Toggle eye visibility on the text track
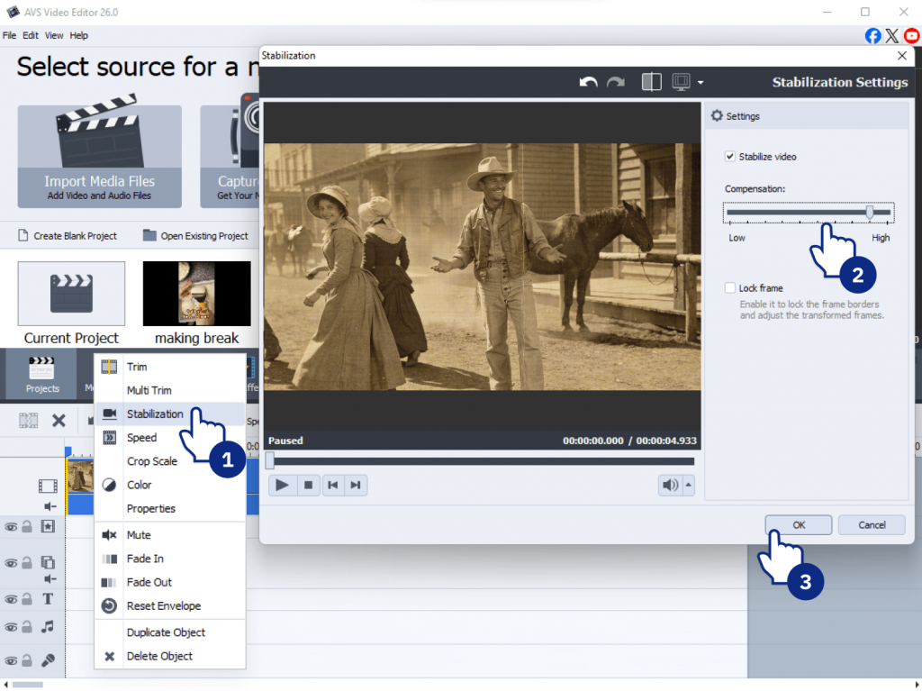Viewport: 922px width, 691px height. [x=12, y=600]
